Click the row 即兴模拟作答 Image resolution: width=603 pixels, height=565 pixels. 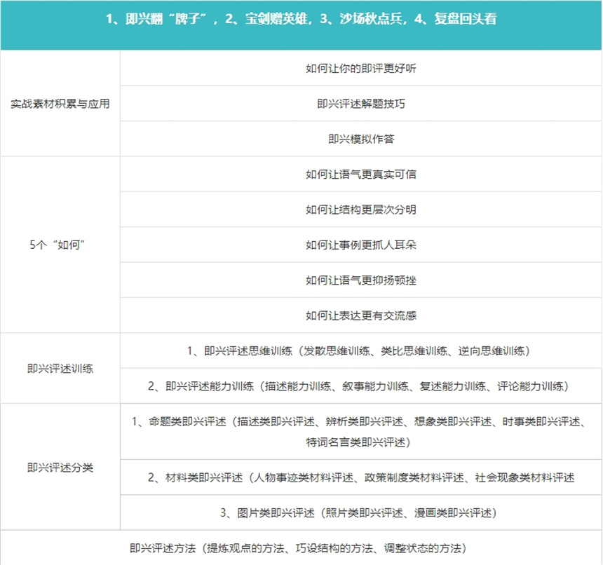[360, 139]
